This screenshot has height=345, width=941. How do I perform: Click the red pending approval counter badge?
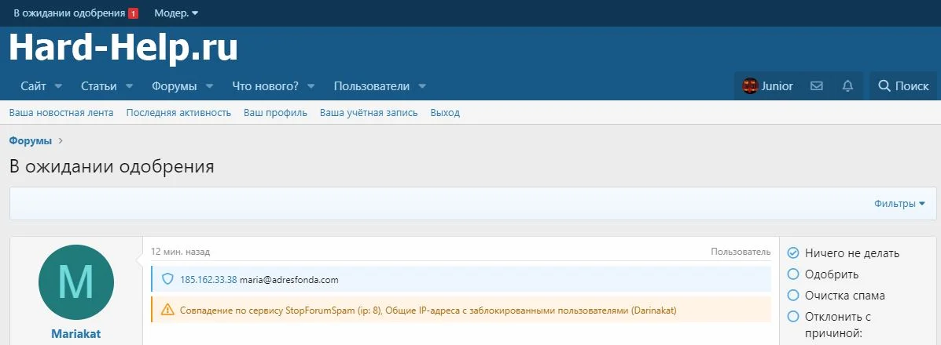coord(133,13)
